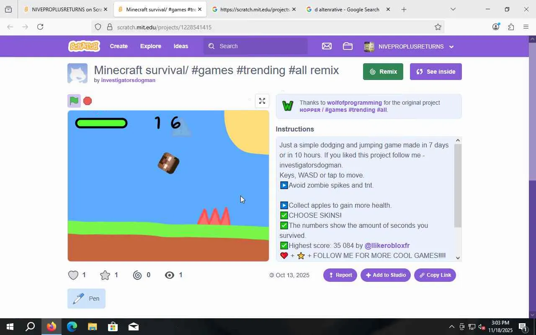Click the Report button
Image resolution: width=536 pixels, height=335 pixels.
[340, 275]
